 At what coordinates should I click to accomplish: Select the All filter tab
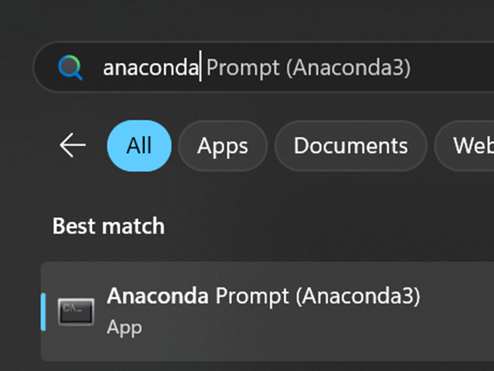(x=139, y=146)
